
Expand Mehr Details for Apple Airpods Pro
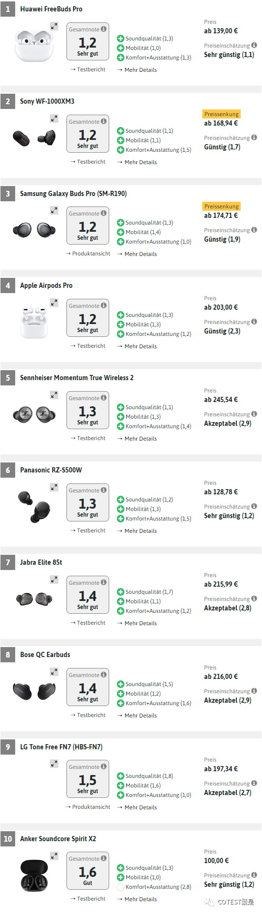137,346
